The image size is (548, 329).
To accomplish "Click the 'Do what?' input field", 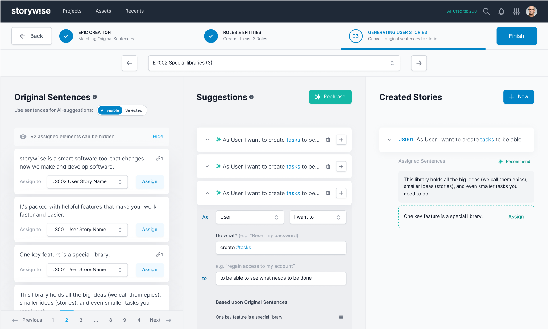I will 280,248.
